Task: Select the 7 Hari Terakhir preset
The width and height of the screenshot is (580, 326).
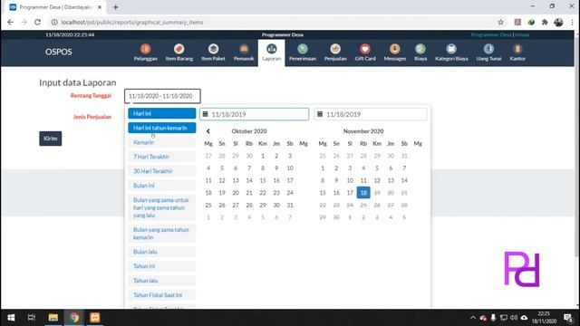Action: 161,157
